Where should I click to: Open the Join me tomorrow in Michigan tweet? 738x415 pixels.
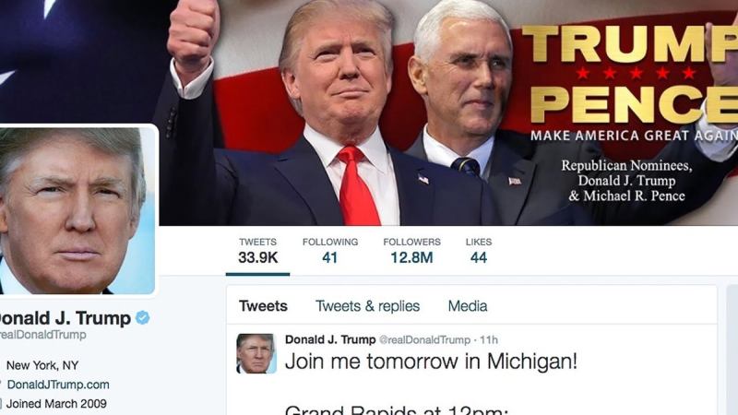coord(431,362)
